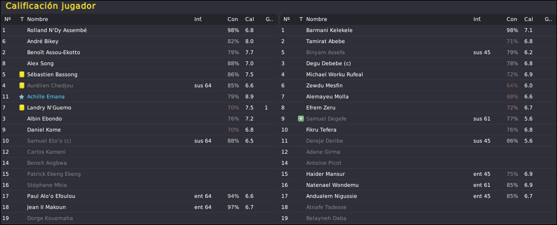Click Landry N'Guemo's yellow card icon
Viewport: 557px width, 225px height.
point(22,108)
